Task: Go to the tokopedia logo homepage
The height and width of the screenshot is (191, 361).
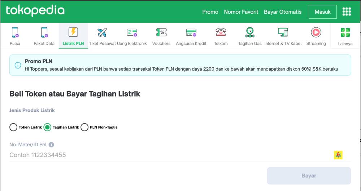Action: pyautogui.click(x=35, y=10)
